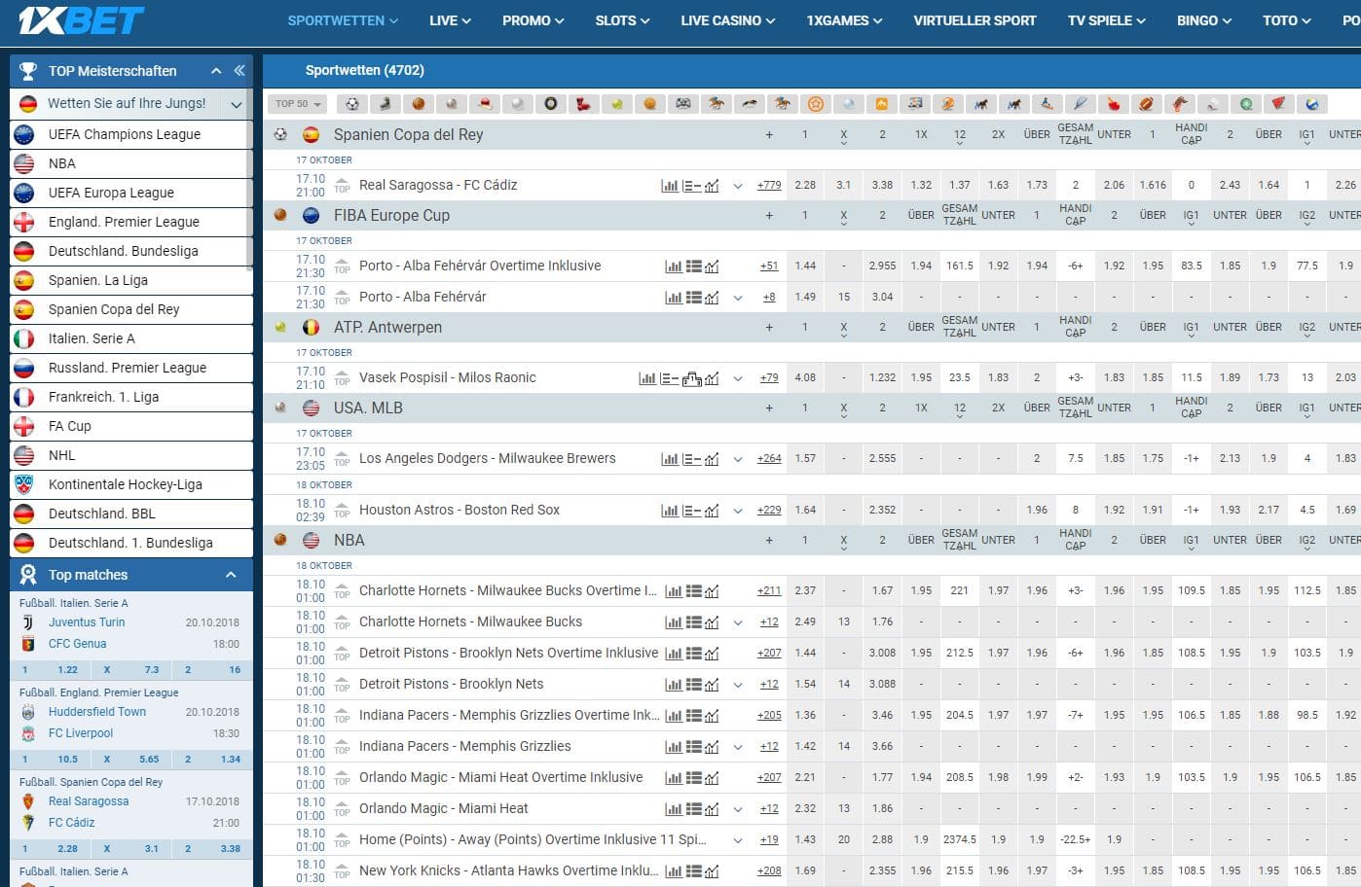Open BINGO menu
1361x887 pixels.
point(1204,20)
